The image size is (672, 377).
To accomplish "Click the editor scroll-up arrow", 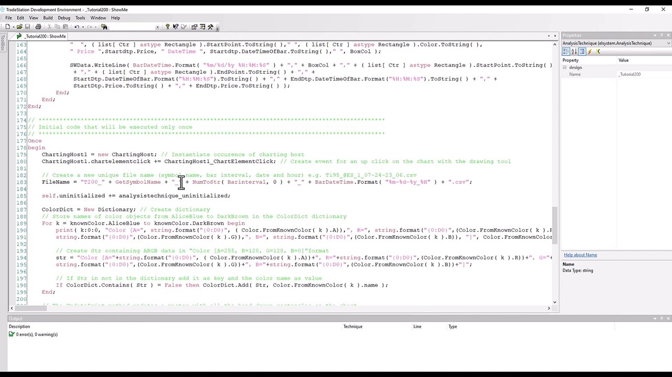I will pyautogui.click(x=555, y=44).
